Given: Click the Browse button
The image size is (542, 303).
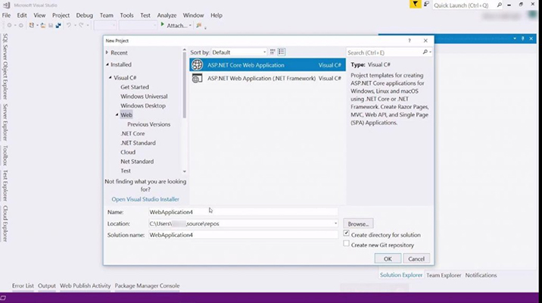Looking at the screenshot, I should coord(358,223).
